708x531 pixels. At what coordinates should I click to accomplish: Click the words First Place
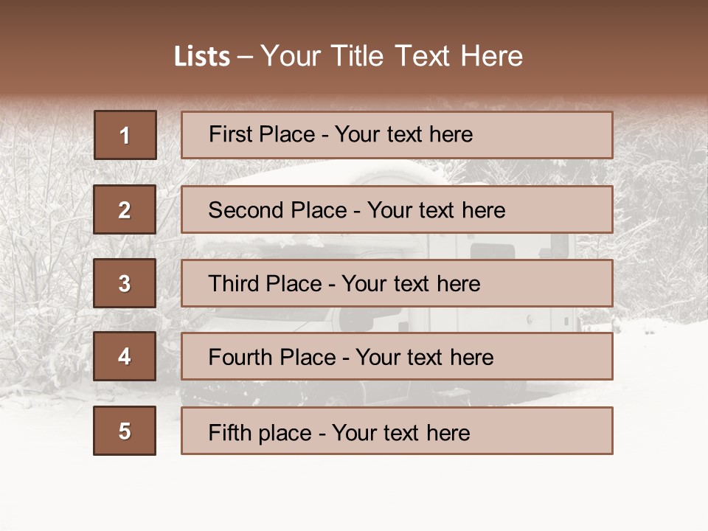click(261, 134)
